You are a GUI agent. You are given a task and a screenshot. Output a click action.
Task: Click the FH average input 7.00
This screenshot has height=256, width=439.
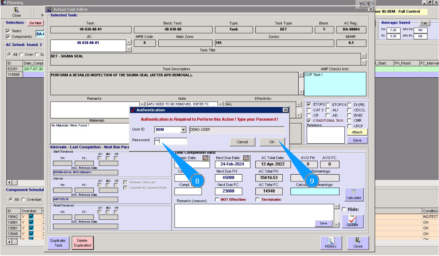[393, 30]
